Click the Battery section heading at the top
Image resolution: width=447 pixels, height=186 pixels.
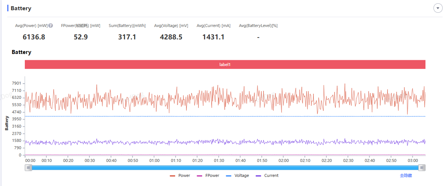click(x=21, y=8)
